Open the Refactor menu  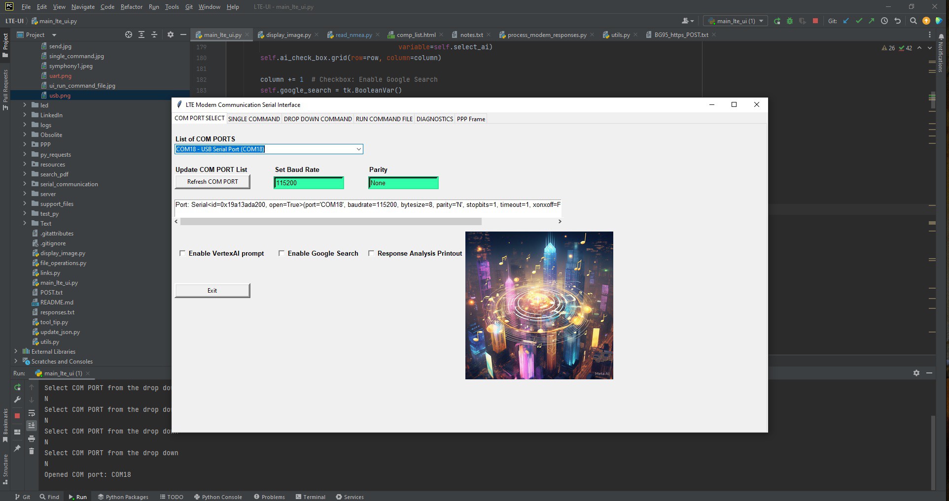click(131, 7)
